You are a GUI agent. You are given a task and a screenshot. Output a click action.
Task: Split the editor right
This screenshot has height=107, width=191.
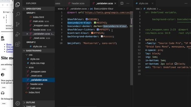click(122, 3)
